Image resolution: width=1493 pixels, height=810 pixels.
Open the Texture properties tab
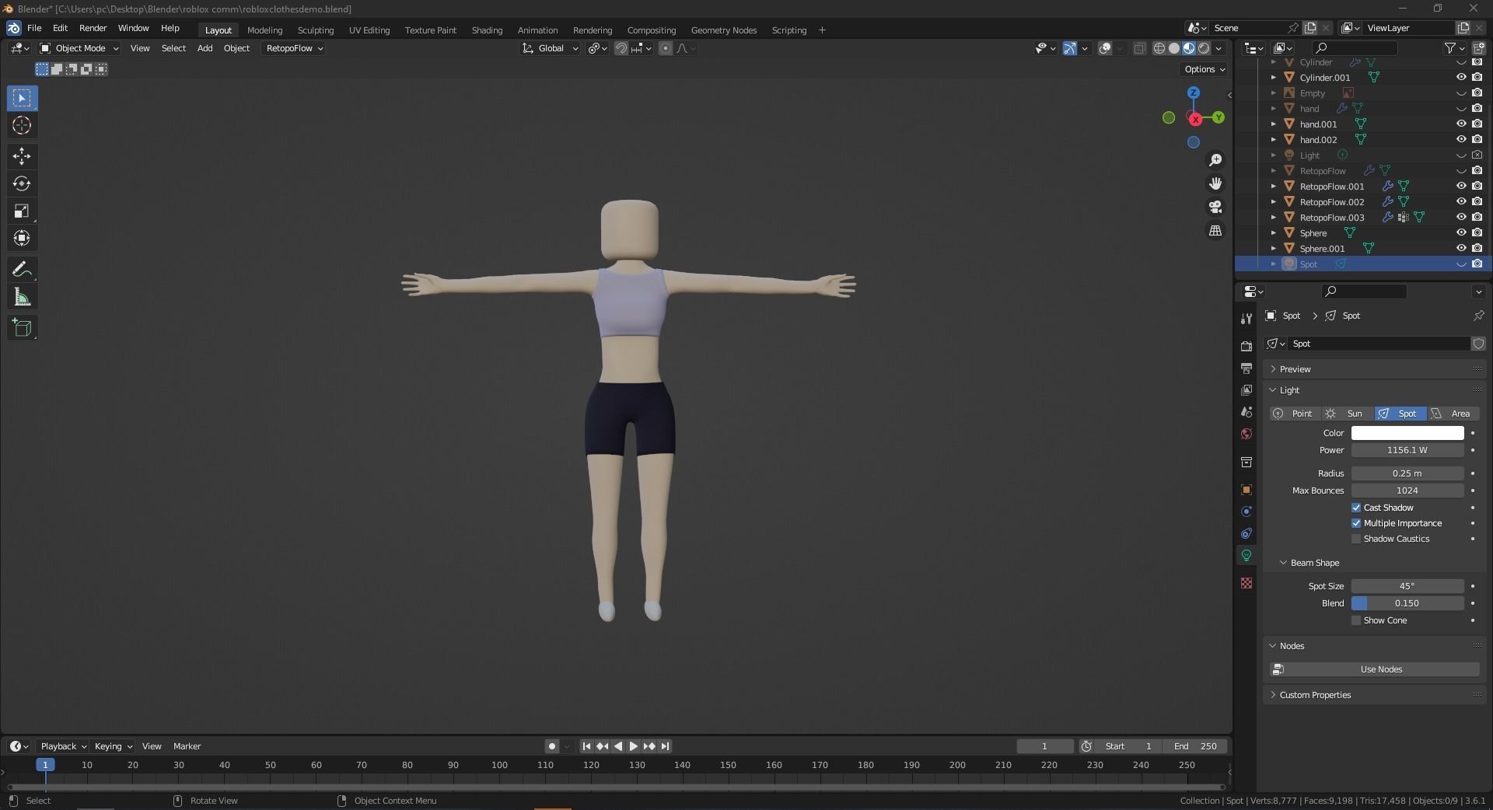coord(1246,583)
